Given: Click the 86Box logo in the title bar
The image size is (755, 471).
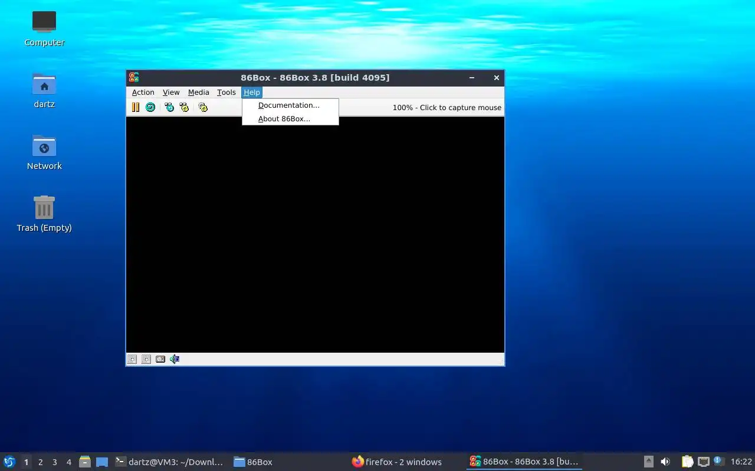Looking at the screenshot, I should 134,78.
